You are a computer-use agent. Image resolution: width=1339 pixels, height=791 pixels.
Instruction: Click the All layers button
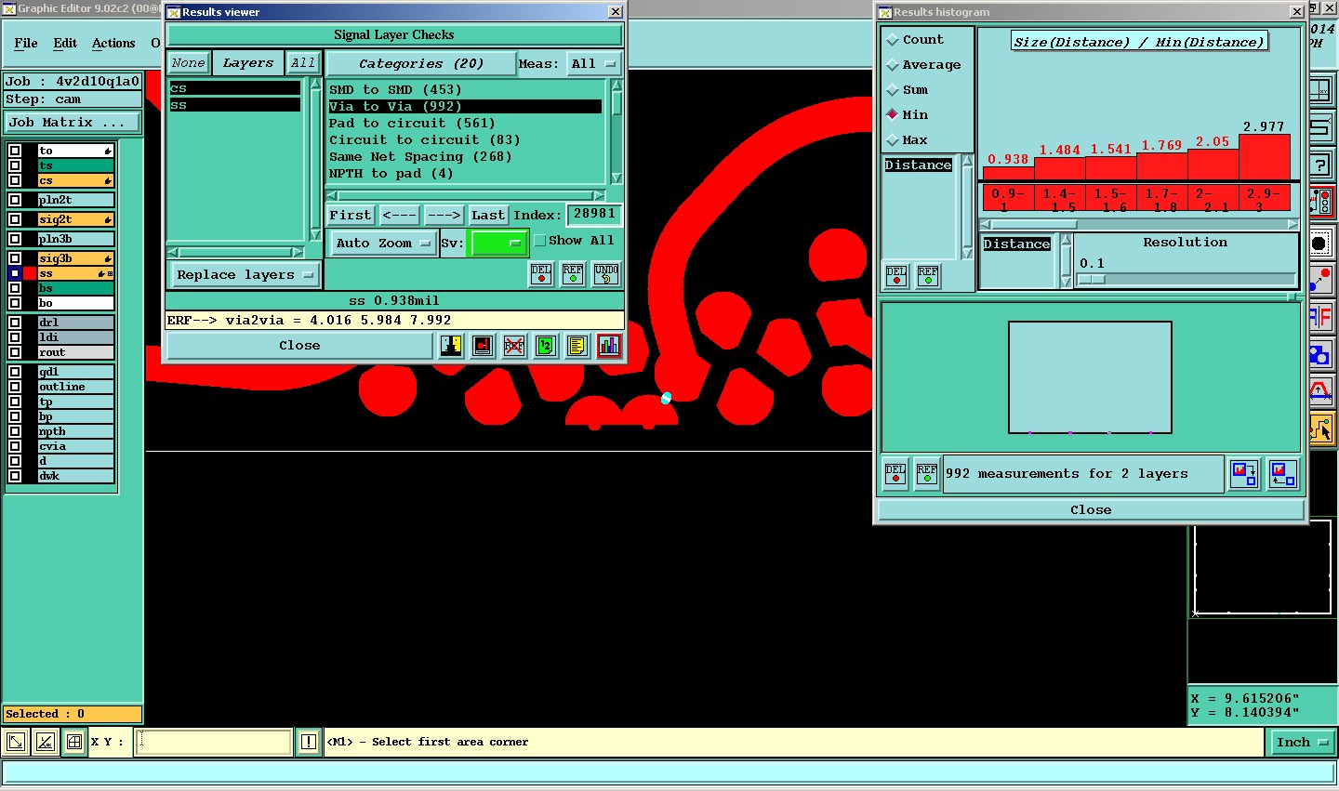point(302,63)
